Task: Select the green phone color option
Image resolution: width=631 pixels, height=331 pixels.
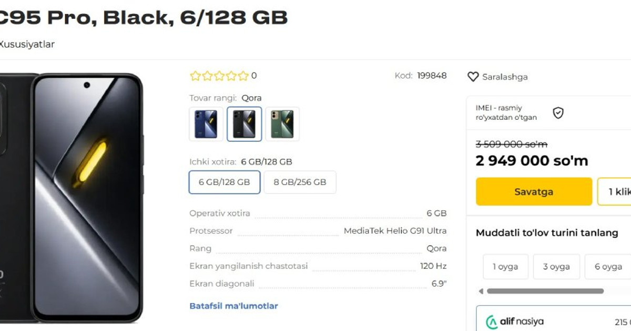Action: pyautogui.click(x=282, y=124)
